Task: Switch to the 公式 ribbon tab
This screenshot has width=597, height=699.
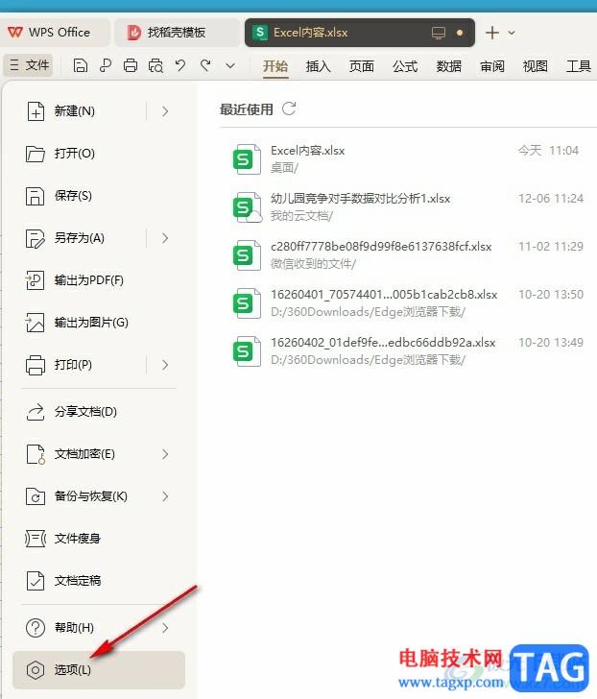Action: (405, 66)
